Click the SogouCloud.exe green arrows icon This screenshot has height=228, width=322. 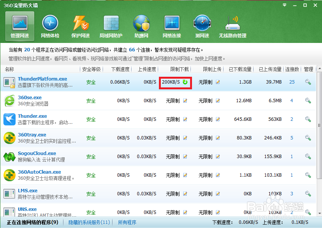[10, 157]
